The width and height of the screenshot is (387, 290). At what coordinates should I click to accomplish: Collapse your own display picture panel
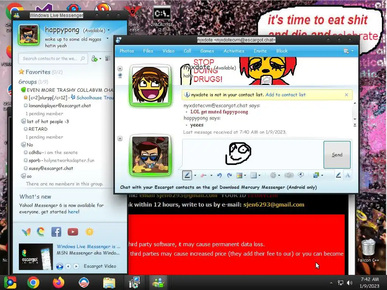click(x=120, y=138)
